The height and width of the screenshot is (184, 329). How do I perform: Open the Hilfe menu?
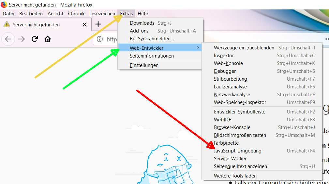(x=143, y=14)
